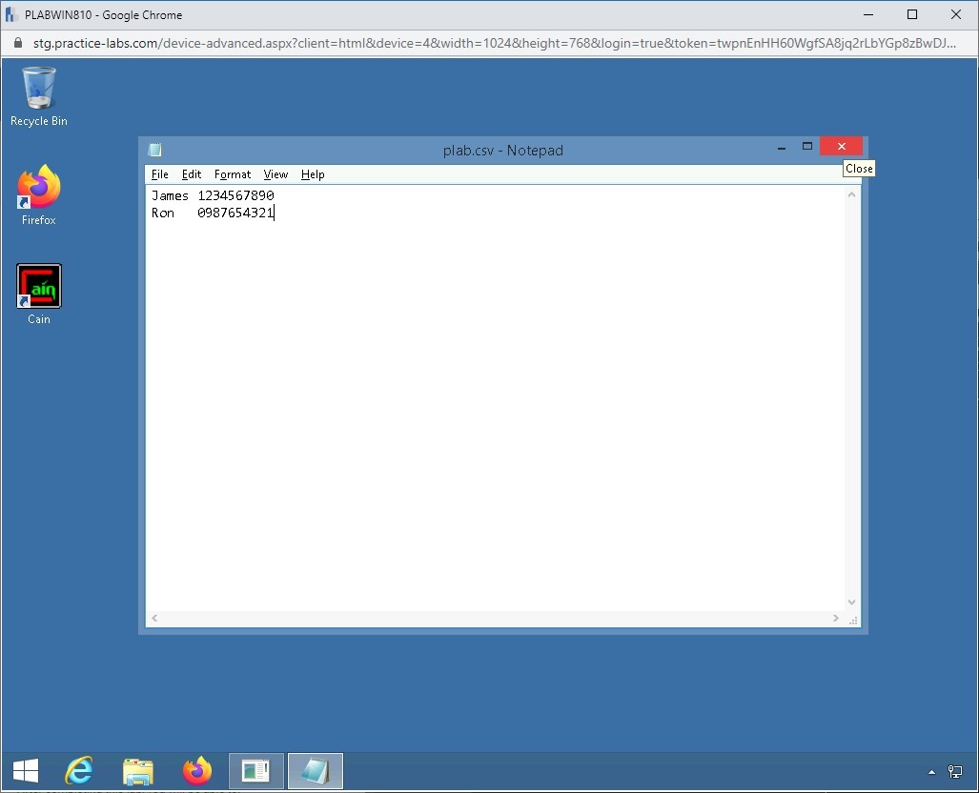This screenshot has height=793, width=979.
Task: Open the View menu in Notepad
Action: 275,174
